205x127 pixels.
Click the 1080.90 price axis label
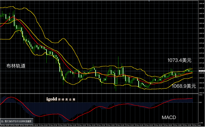(201, 33)
